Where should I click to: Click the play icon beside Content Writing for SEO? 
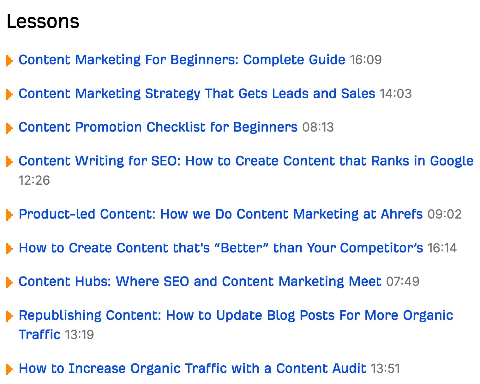tap(9, 161)
